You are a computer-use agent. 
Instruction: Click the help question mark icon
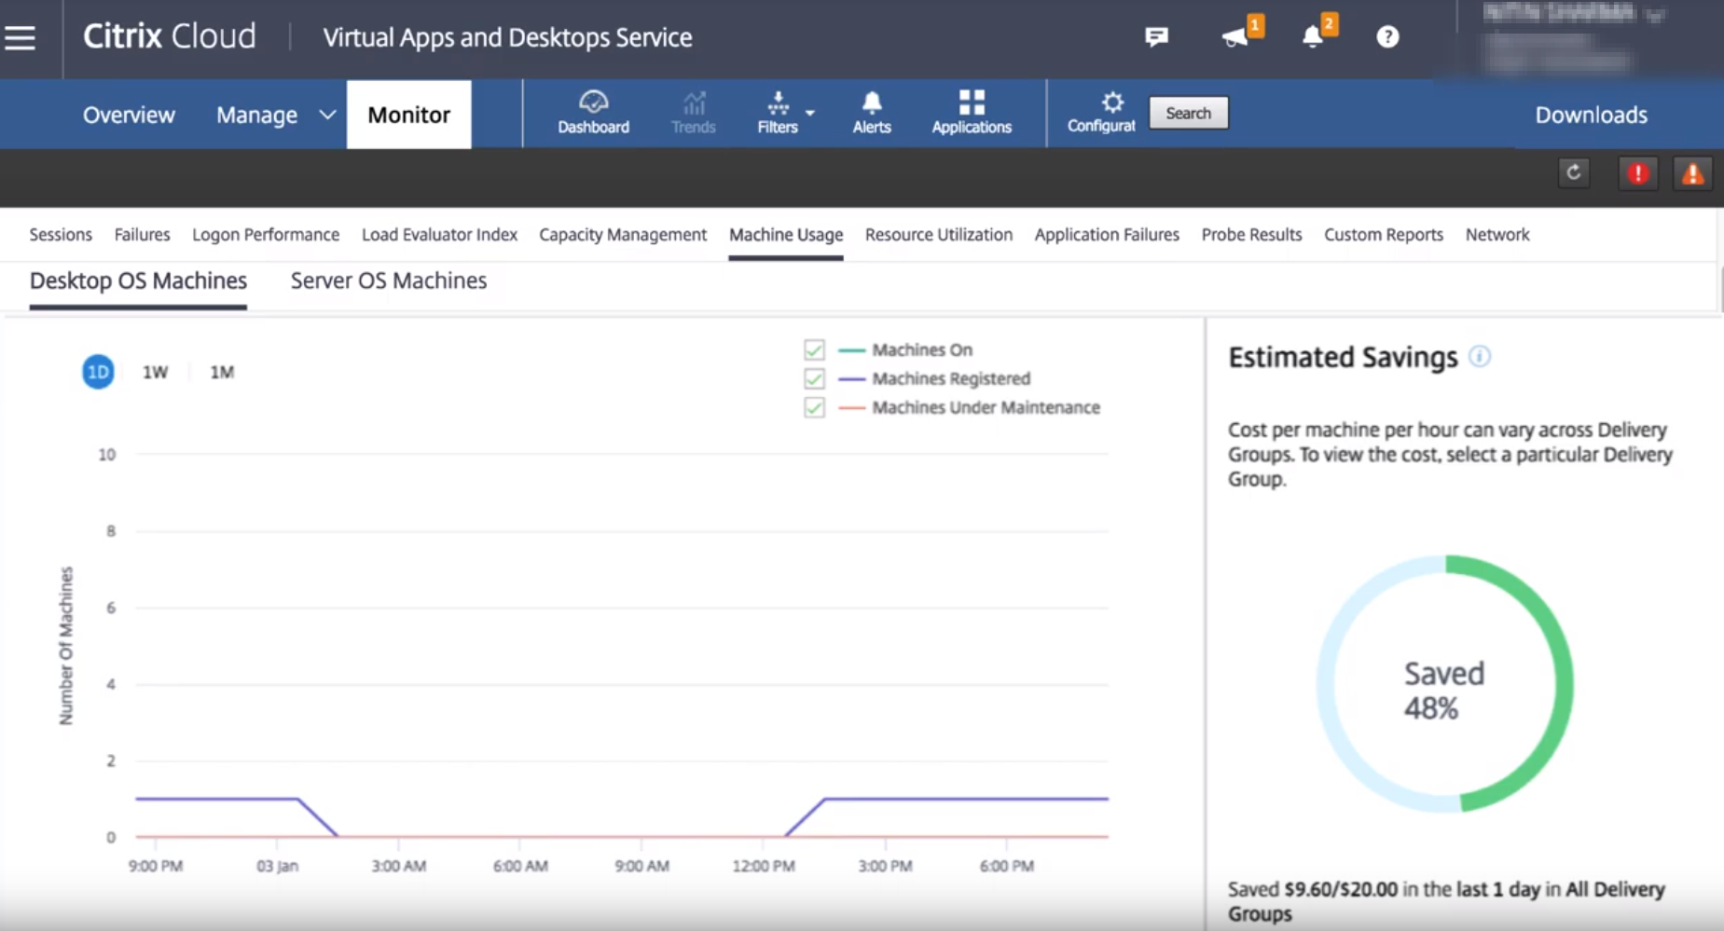pyautogui.click(x=1387, y=37)
